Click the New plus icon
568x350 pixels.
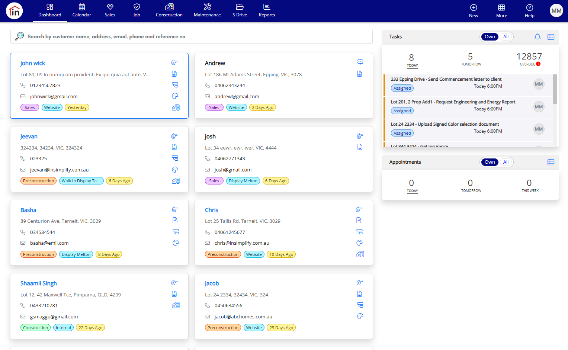[x=474, y=7]
